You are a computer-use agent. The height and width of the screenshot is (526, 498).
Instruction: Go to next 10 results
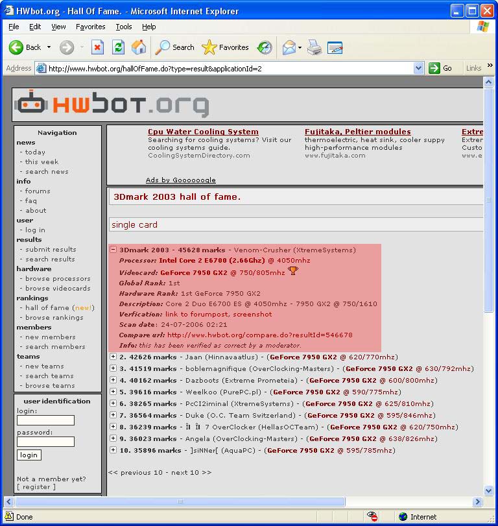(x=191, y=472)
